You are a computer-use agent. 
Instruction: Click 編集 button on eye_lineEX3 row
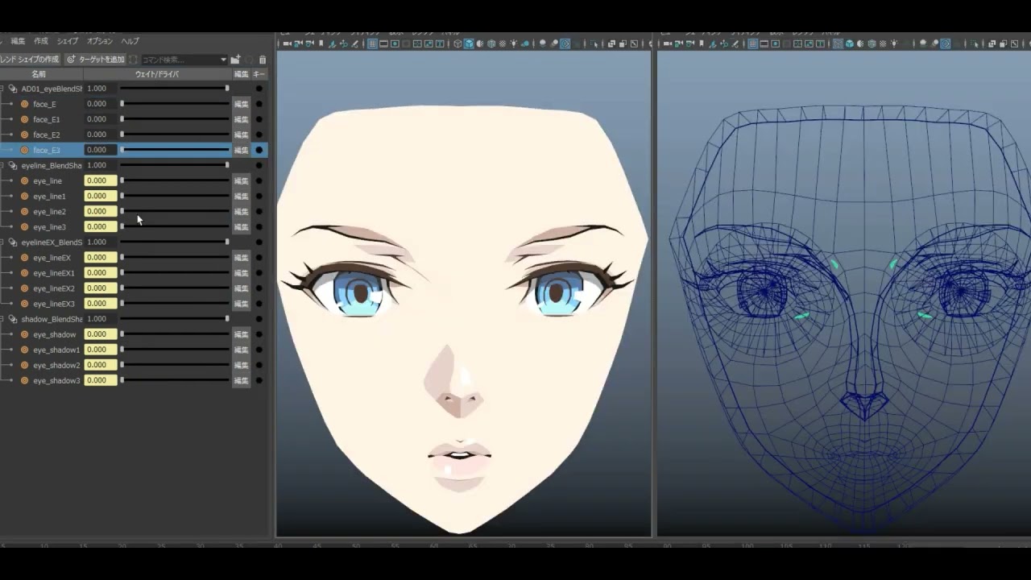[x=241, y=304]
